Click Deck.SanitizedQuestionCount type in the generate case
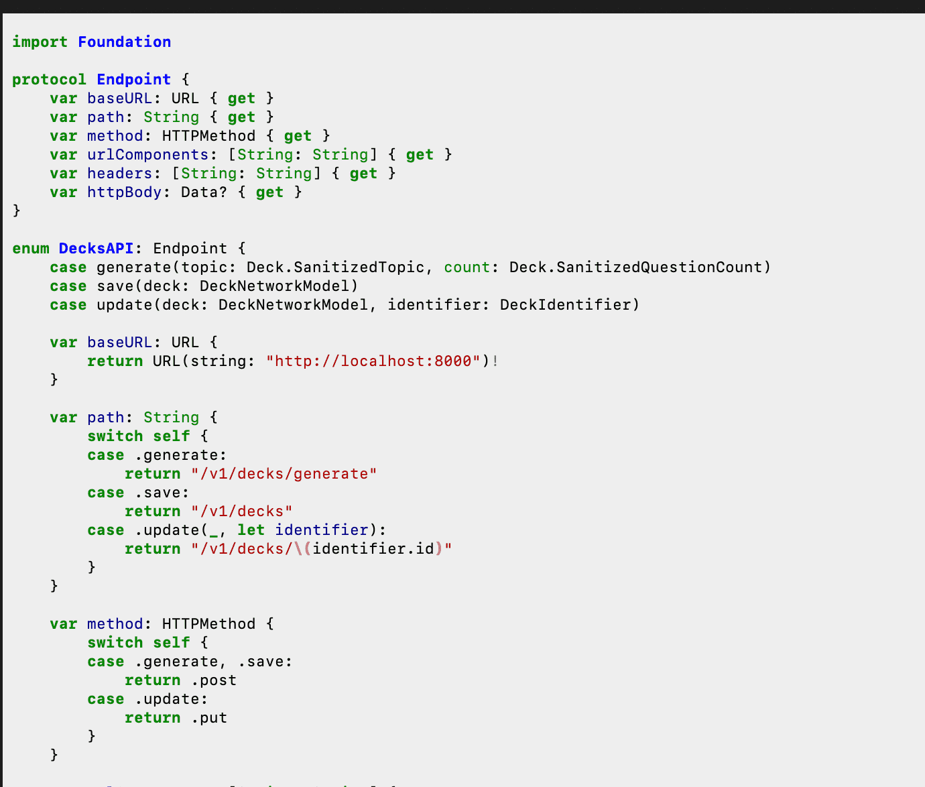Screen dimensions: 925x787 point(636,267)
